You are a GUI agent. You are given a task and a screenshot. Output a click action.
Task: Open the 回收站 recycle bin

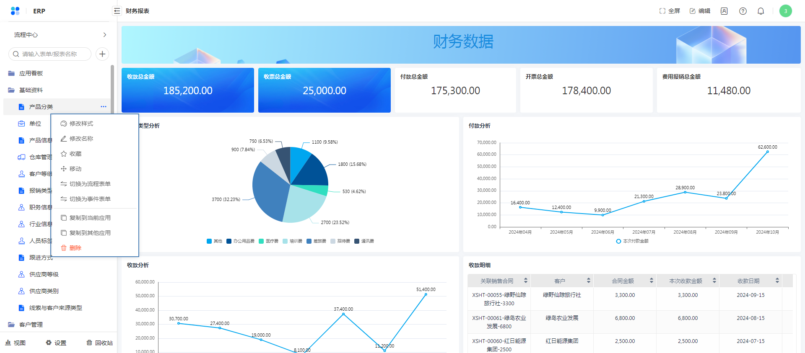coord(99,343)
